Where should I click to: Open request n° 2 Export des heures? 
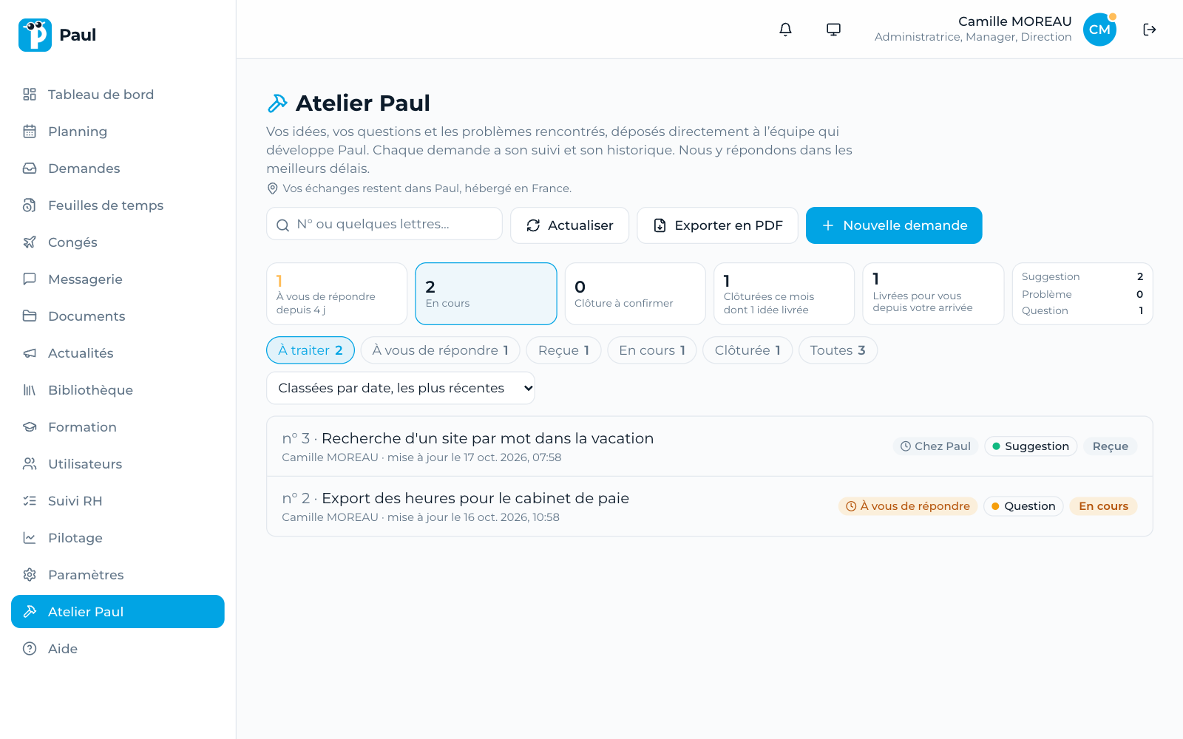(x=710, y=506)
